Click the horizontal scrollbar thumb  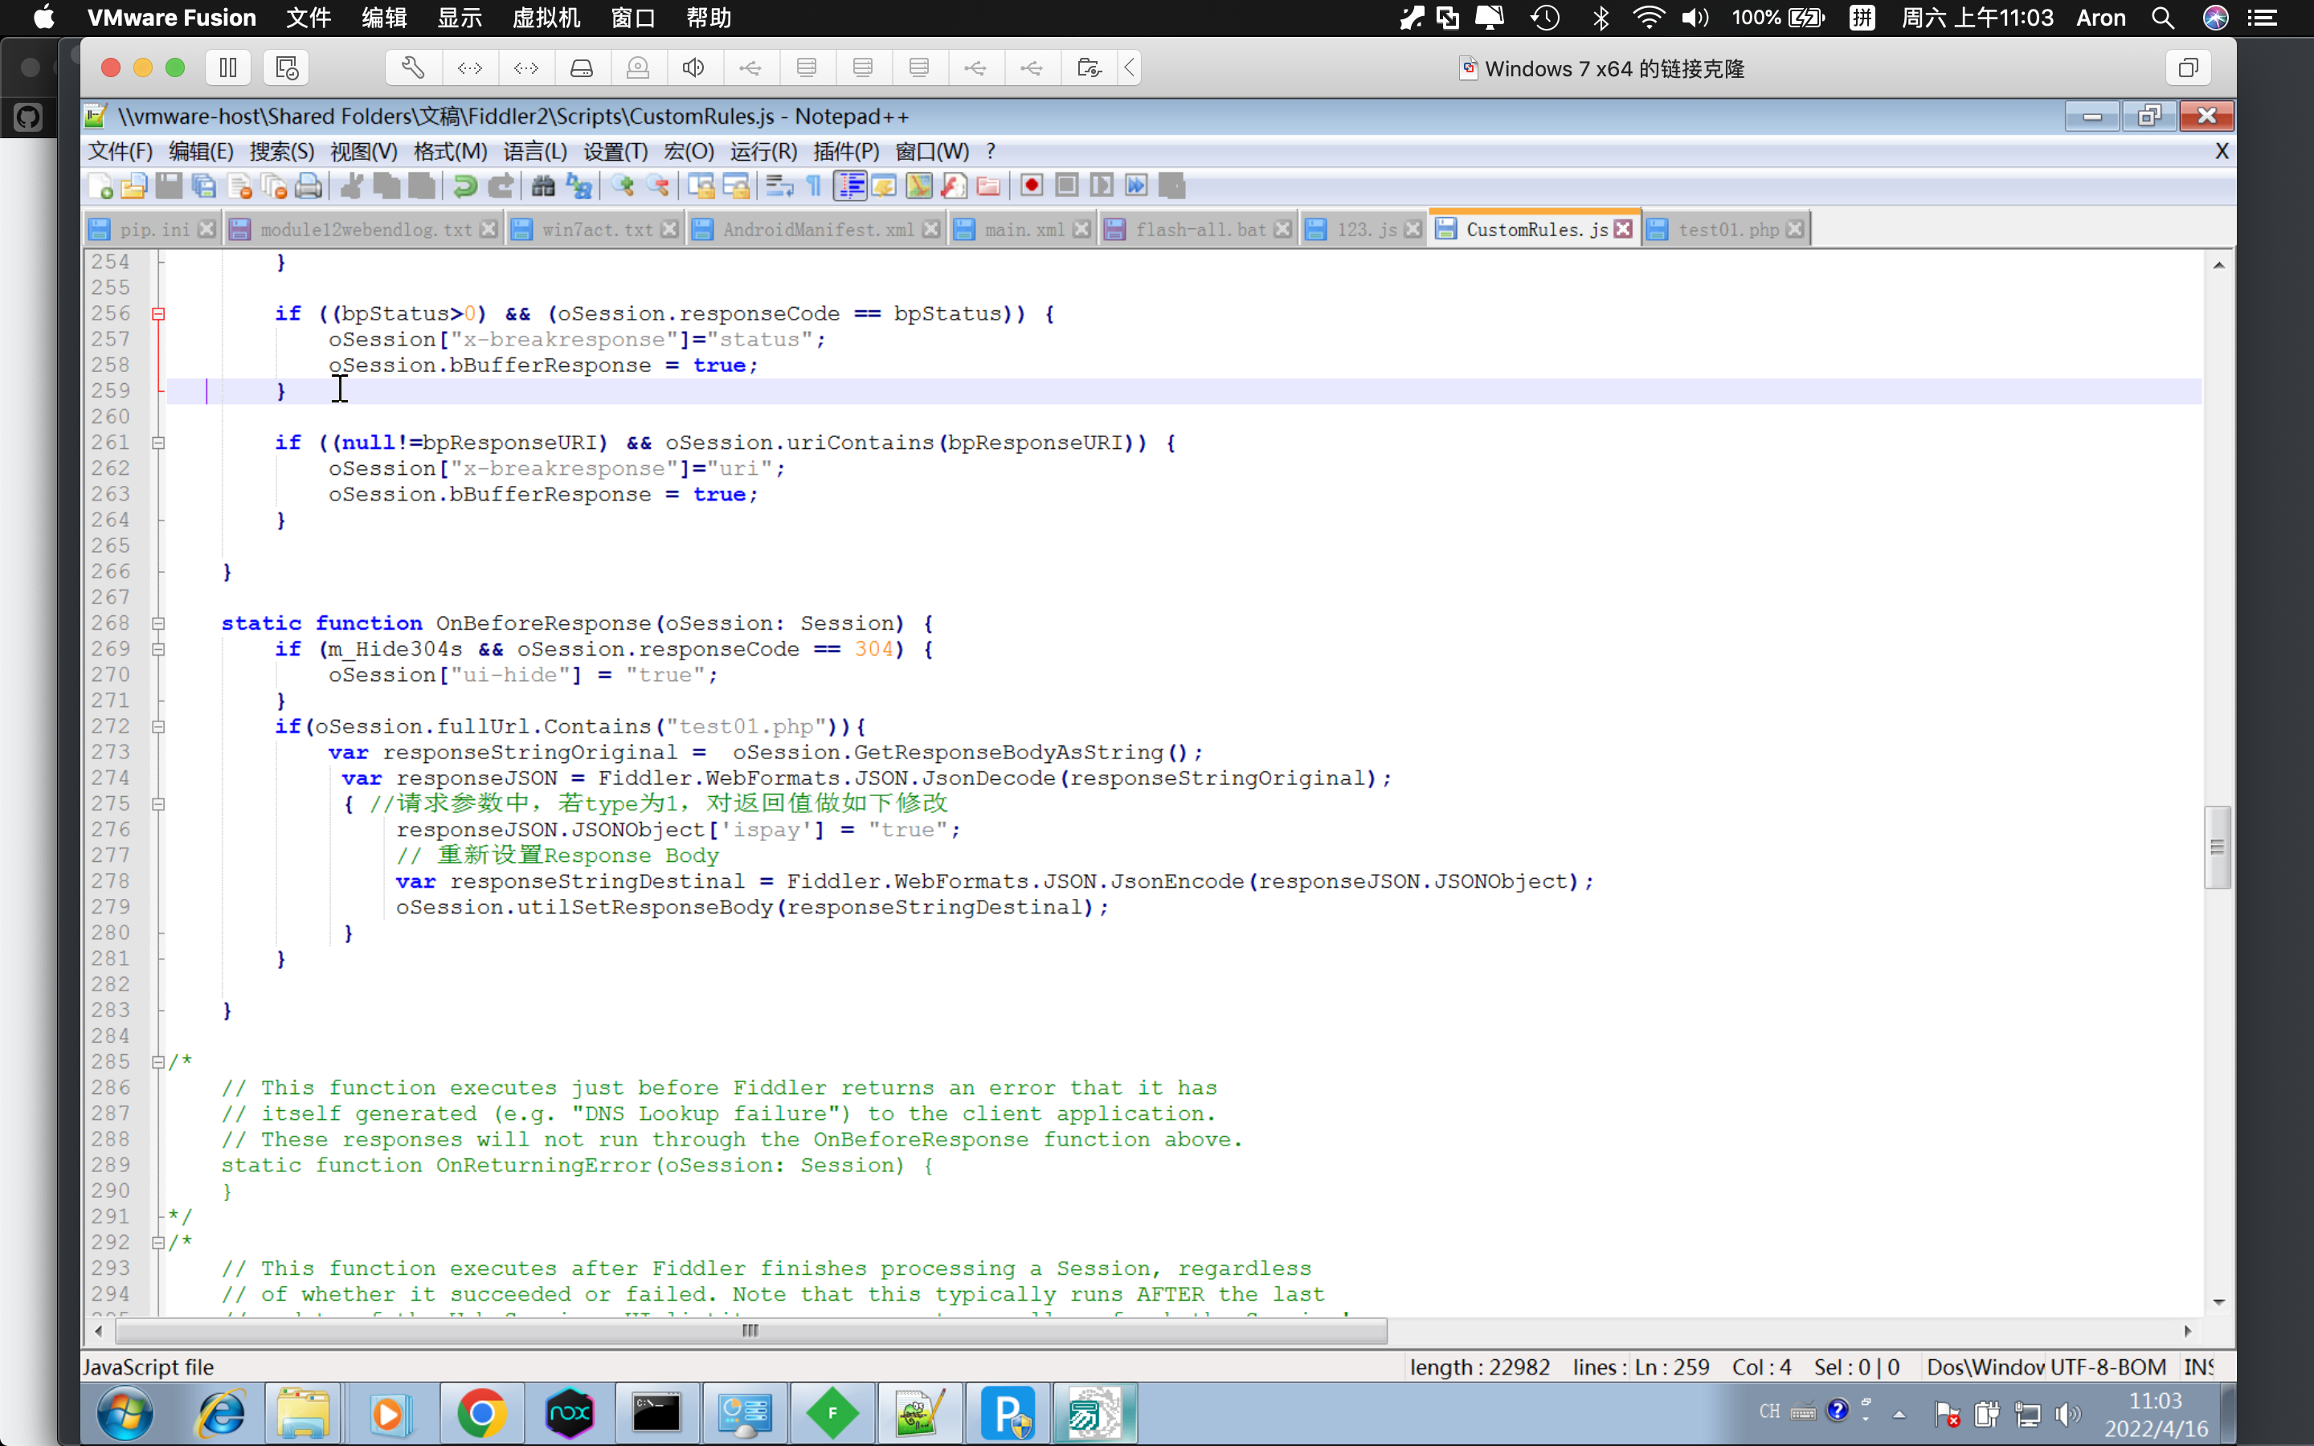(750, 1330)
